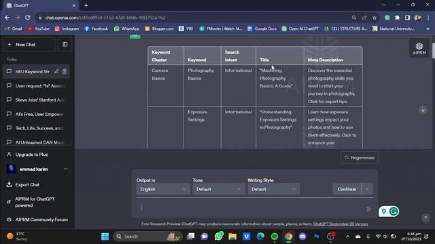Viewport: 435px width, 244px height.
Task: Click the browser address bar
Action: click(x=194, y=18)
